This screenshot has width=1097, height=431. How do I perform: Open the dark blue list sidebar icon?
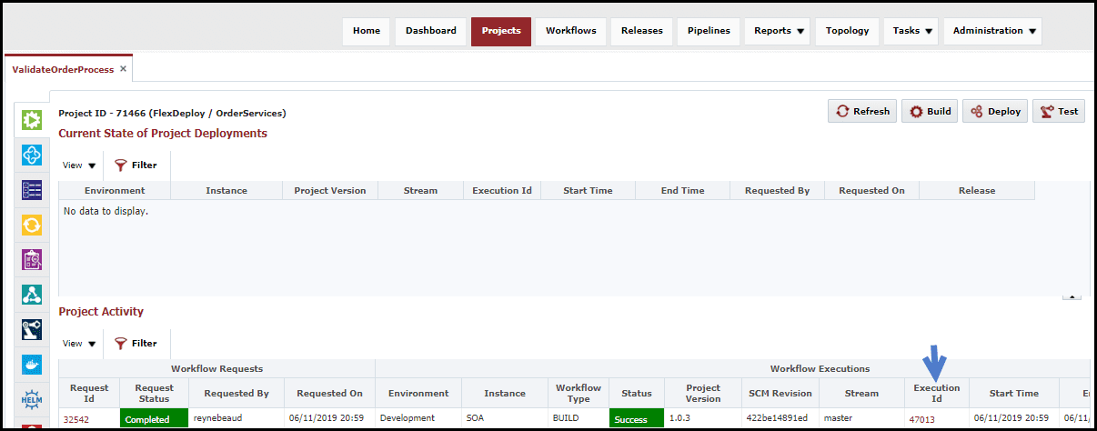(32, 190)
